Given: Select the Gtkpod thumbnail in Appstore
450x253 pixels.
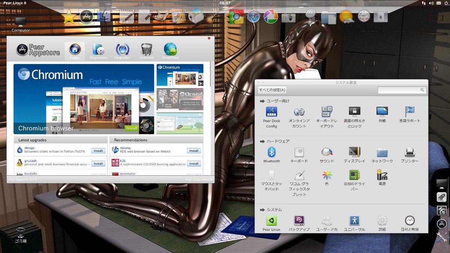Looking at the screenshot, I should tap(180, 99).
